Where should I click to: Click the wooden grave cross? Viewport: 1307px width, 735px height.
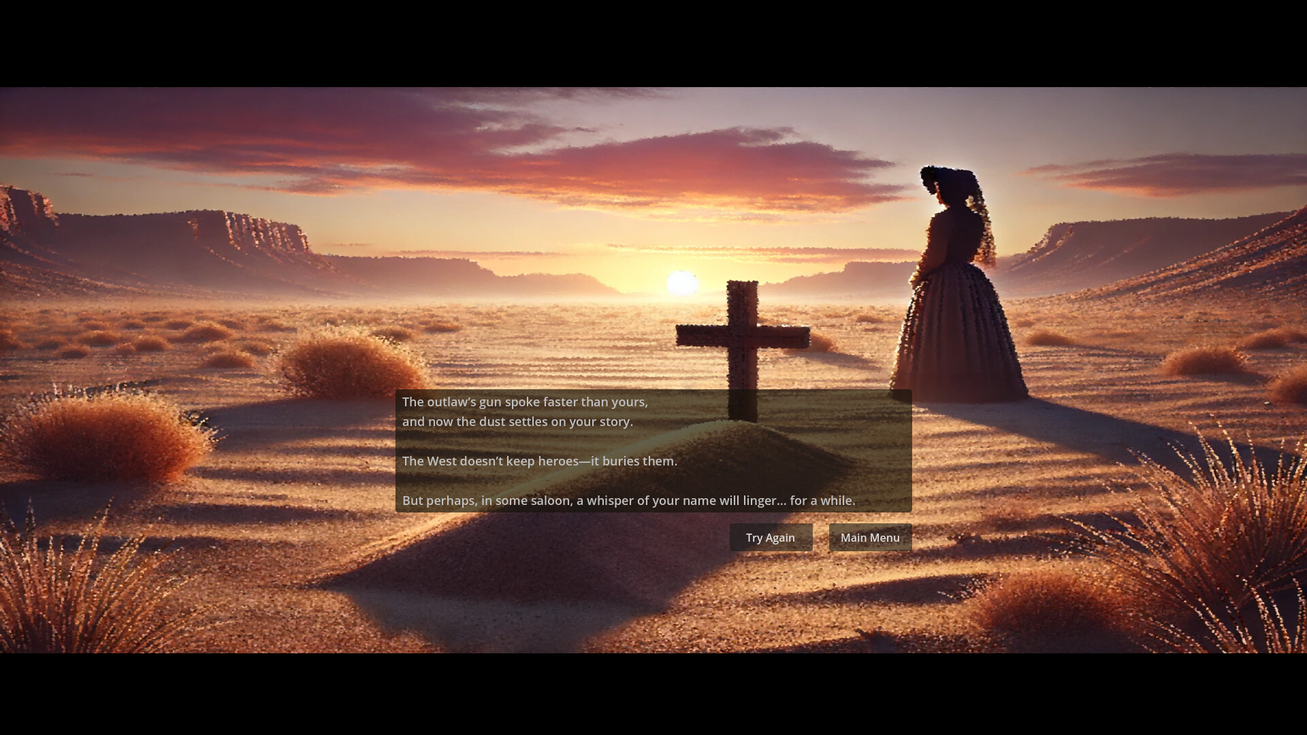[742, 333]
